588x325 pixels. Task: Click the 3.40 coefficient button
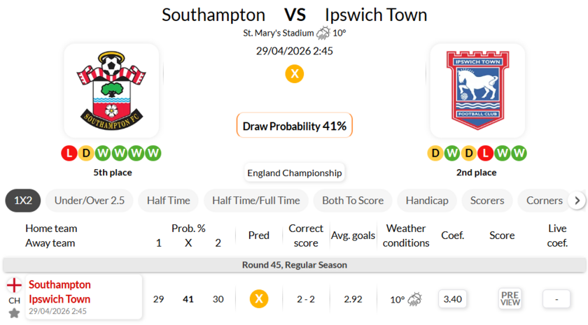453,299
